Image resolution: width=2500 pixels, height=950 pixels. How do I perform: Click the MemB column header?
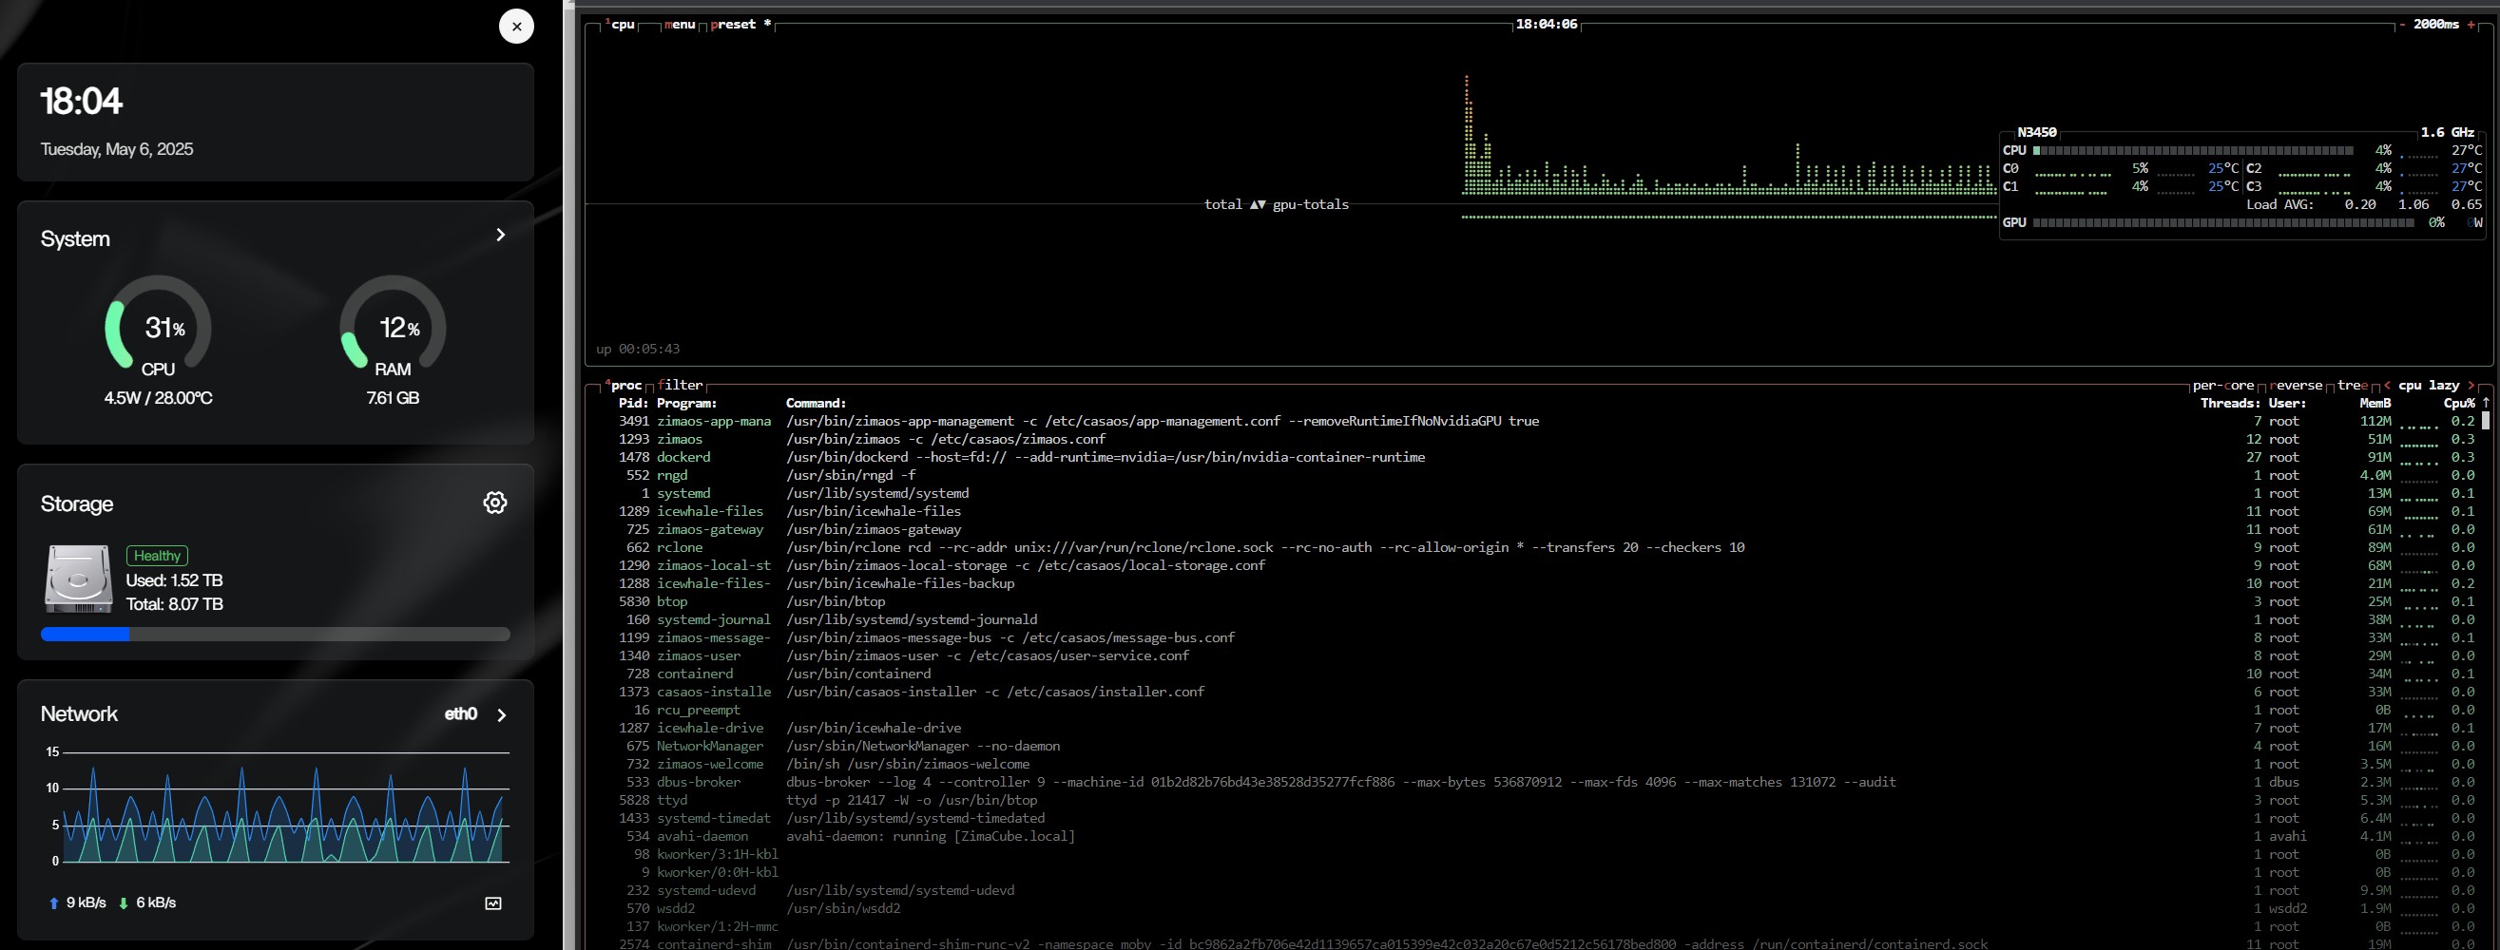coord(2375,403)
